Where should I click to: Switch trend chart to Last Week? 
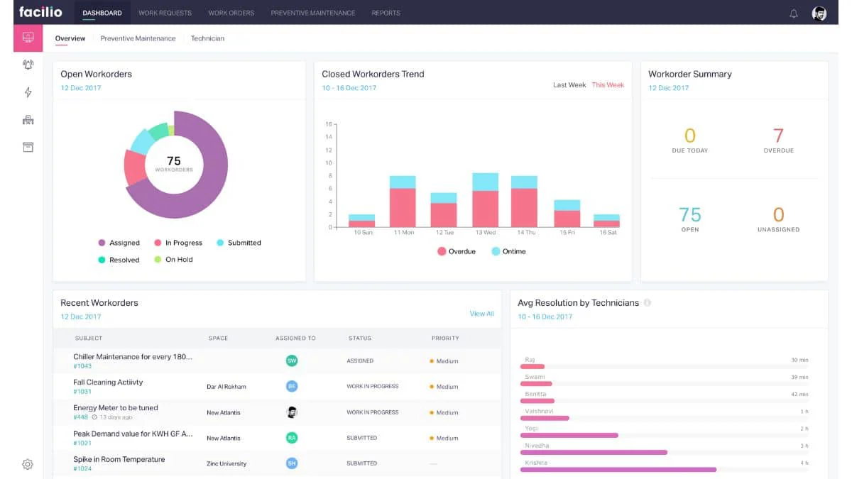569,85
